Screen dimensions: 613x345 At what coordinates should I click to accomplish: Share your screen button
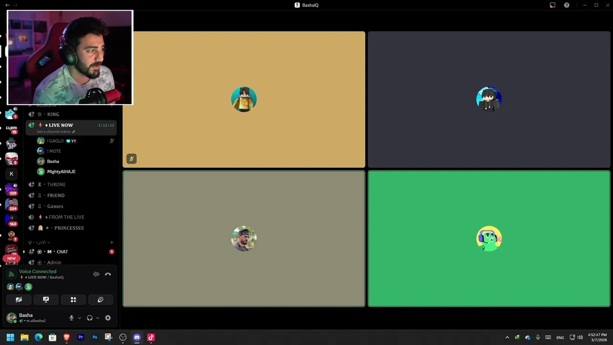tap(46, 299)
